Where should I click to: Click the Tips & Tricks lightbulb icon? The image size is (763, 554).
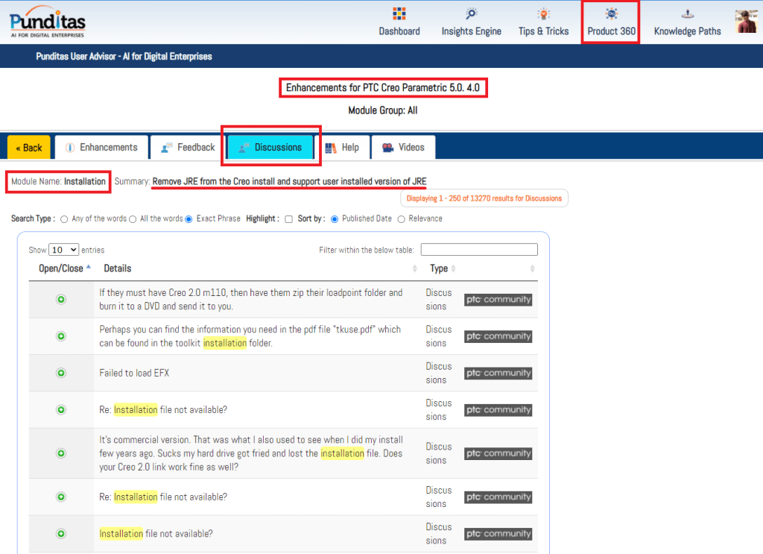coord(543,14)
